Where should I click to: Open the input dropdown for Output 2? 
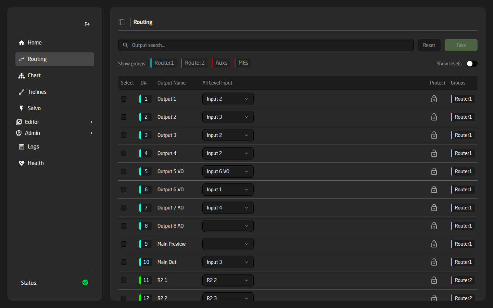click(228, 117)
